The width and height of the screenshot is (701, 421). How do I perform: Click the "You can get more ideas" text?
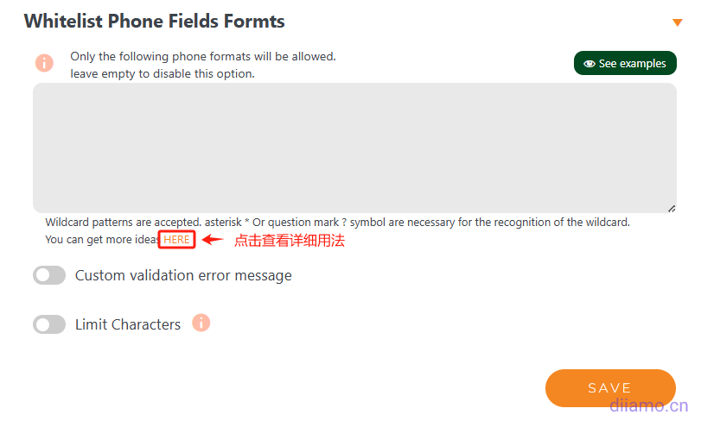102,240
